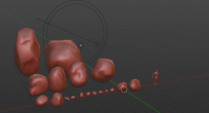Select the tallest rock on the far left

coord(27,52)
